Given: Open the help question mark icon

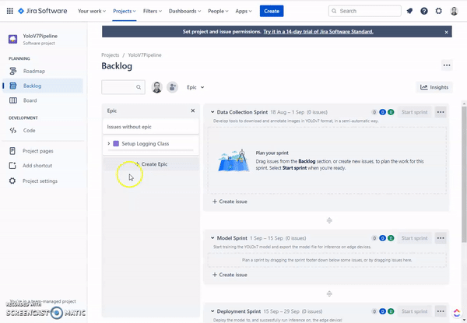Looking at the screenshot, I should point(424,11).
